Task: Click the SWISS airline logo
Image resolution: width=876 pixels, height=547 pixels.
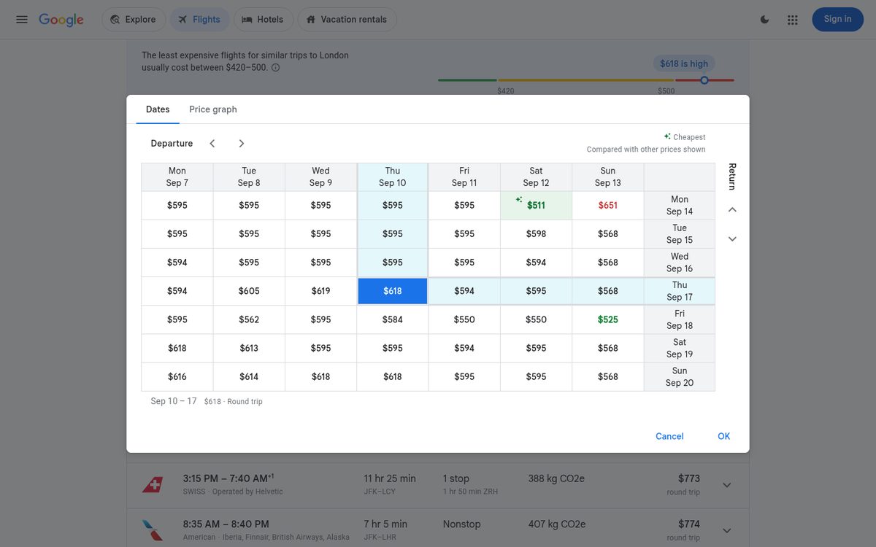Action: point(153,485)
